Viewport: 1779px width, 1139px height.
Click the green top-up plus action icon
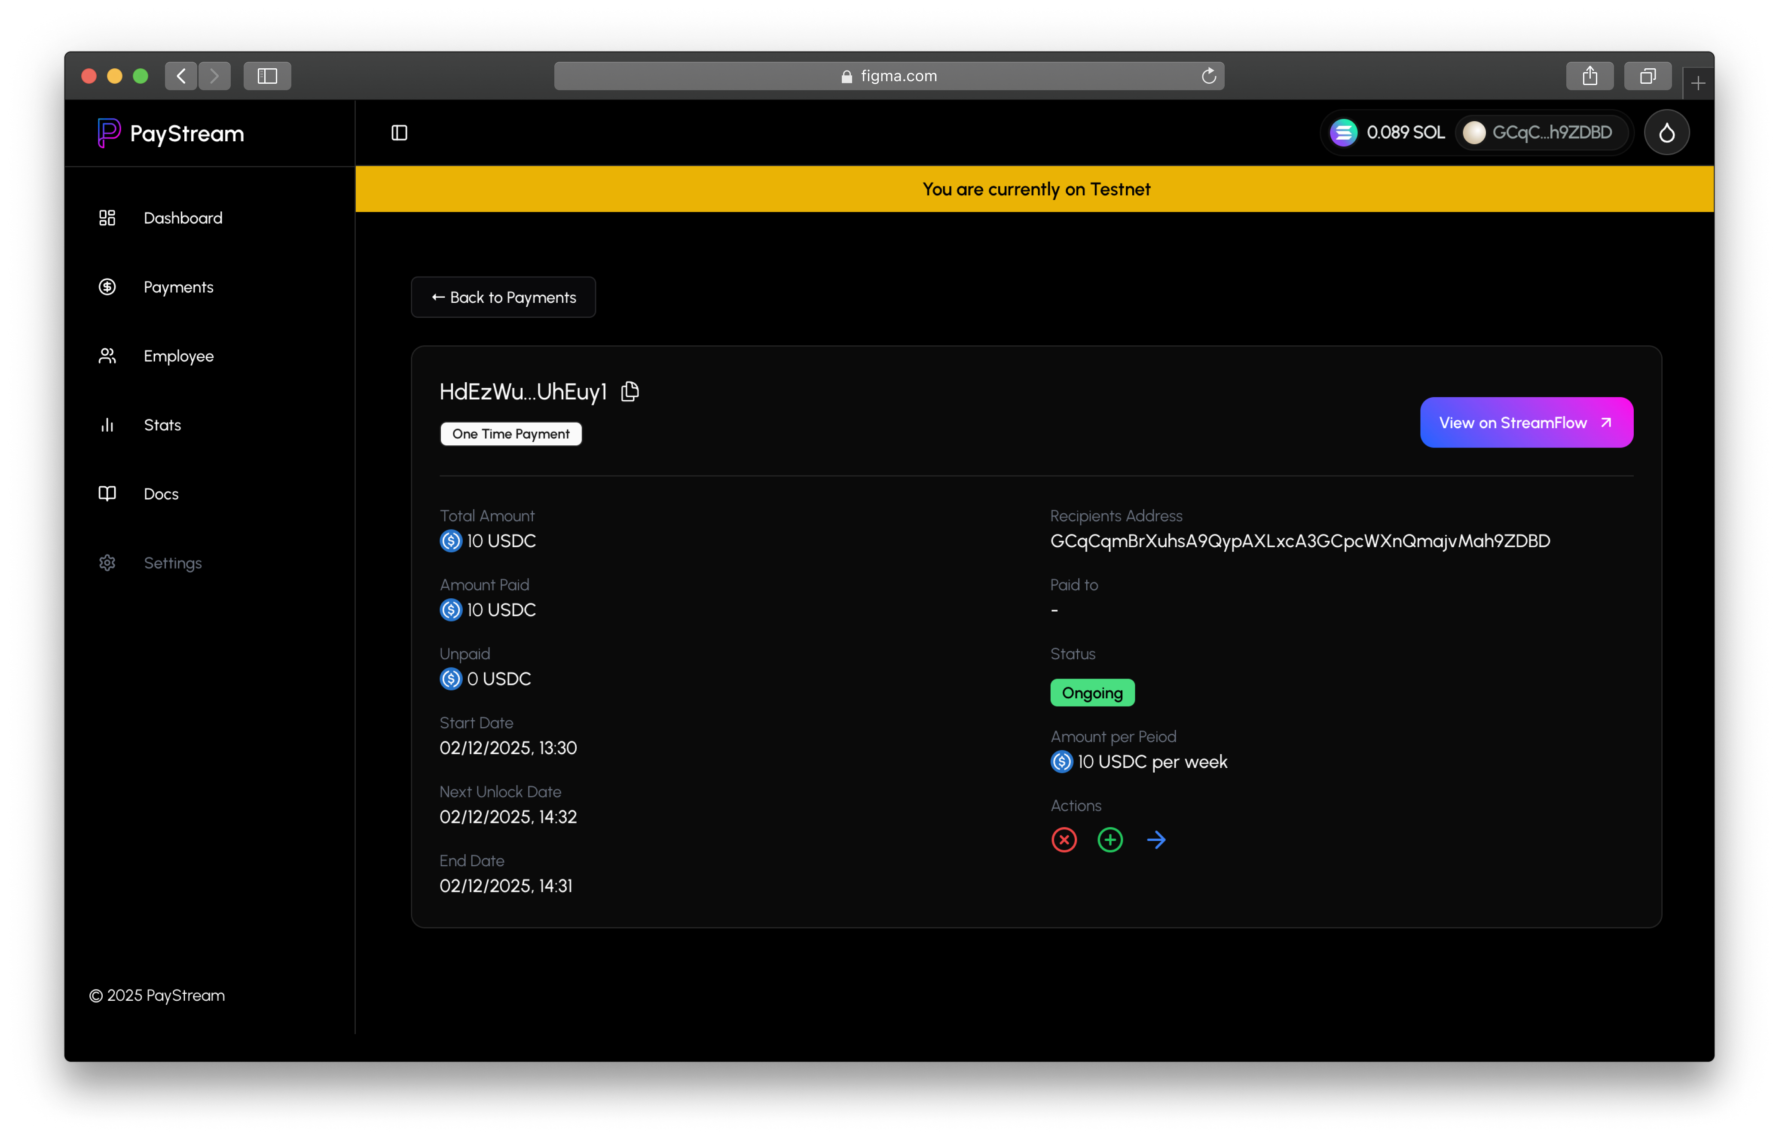[1110, 840]
